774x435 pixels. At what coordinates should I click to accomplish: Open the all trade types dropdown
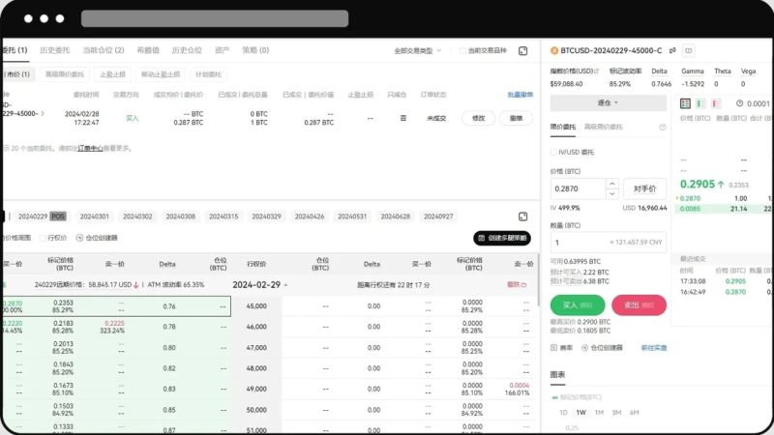[x=417, y=51]
